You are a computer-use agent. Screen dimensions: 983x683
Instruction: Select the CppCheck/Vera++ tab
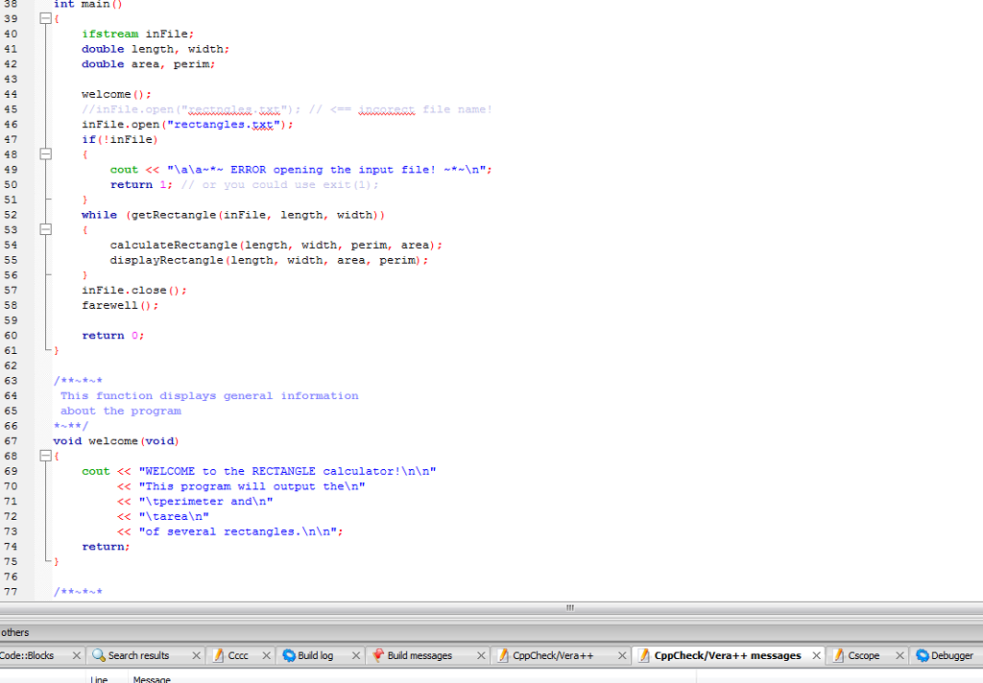(x=552, y=655)
